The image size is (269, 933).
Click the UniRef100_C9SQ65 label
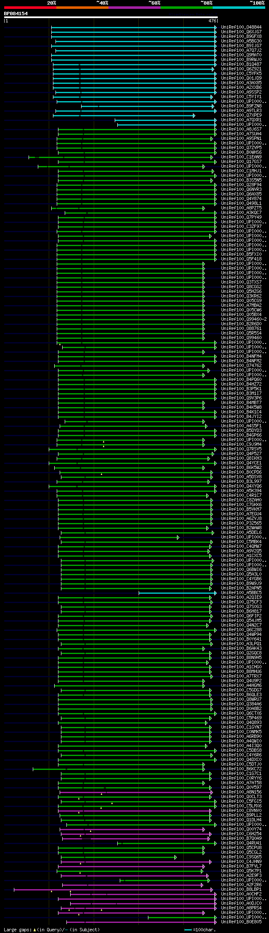[x=241, y=857]
